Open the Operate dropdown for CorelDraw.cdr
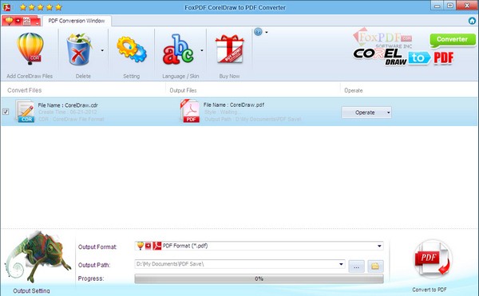The image size is (479, 296). [x=366, y=112]
